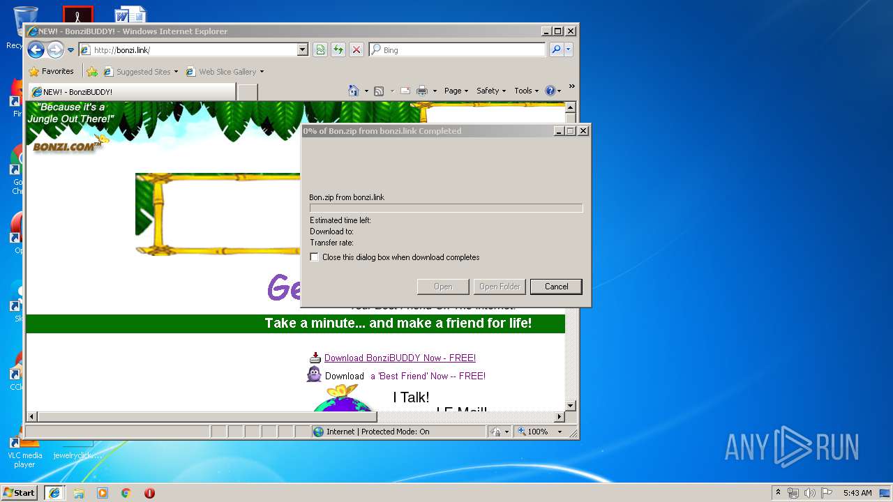
Task: Cancel the Bon.zip download
Action: point(556,287)
